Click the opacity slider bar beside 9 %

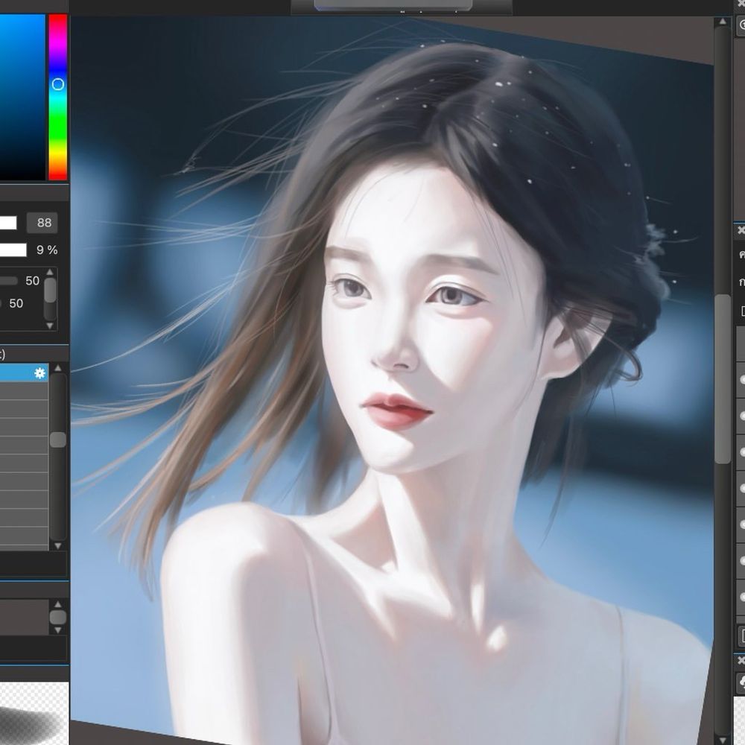[x=13, y=250]
